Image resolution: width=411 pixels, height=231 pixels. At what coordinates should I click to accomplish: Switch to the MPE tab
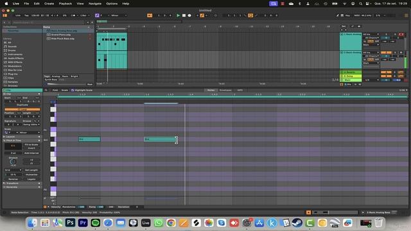(240, 90)
